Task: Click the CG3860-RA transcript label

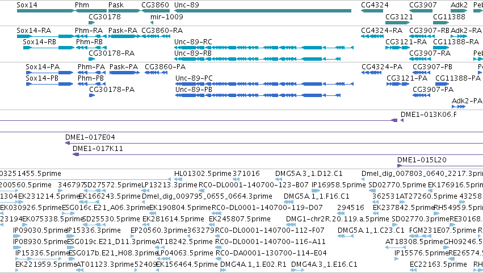Action: [x=162, y=31]
